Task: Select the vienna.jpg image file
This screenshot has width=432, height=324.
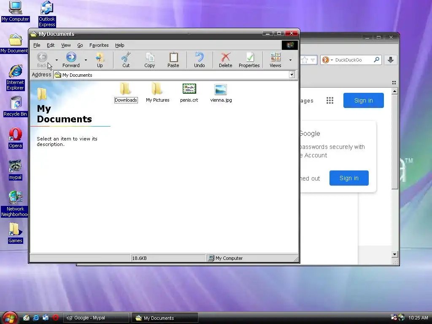Action: 221,92
